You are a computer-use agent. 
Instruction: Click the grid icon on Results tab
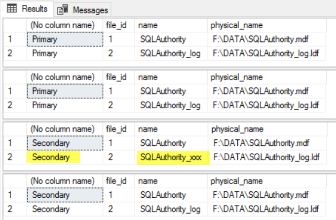pyautogui.click(x=11, y=8)
